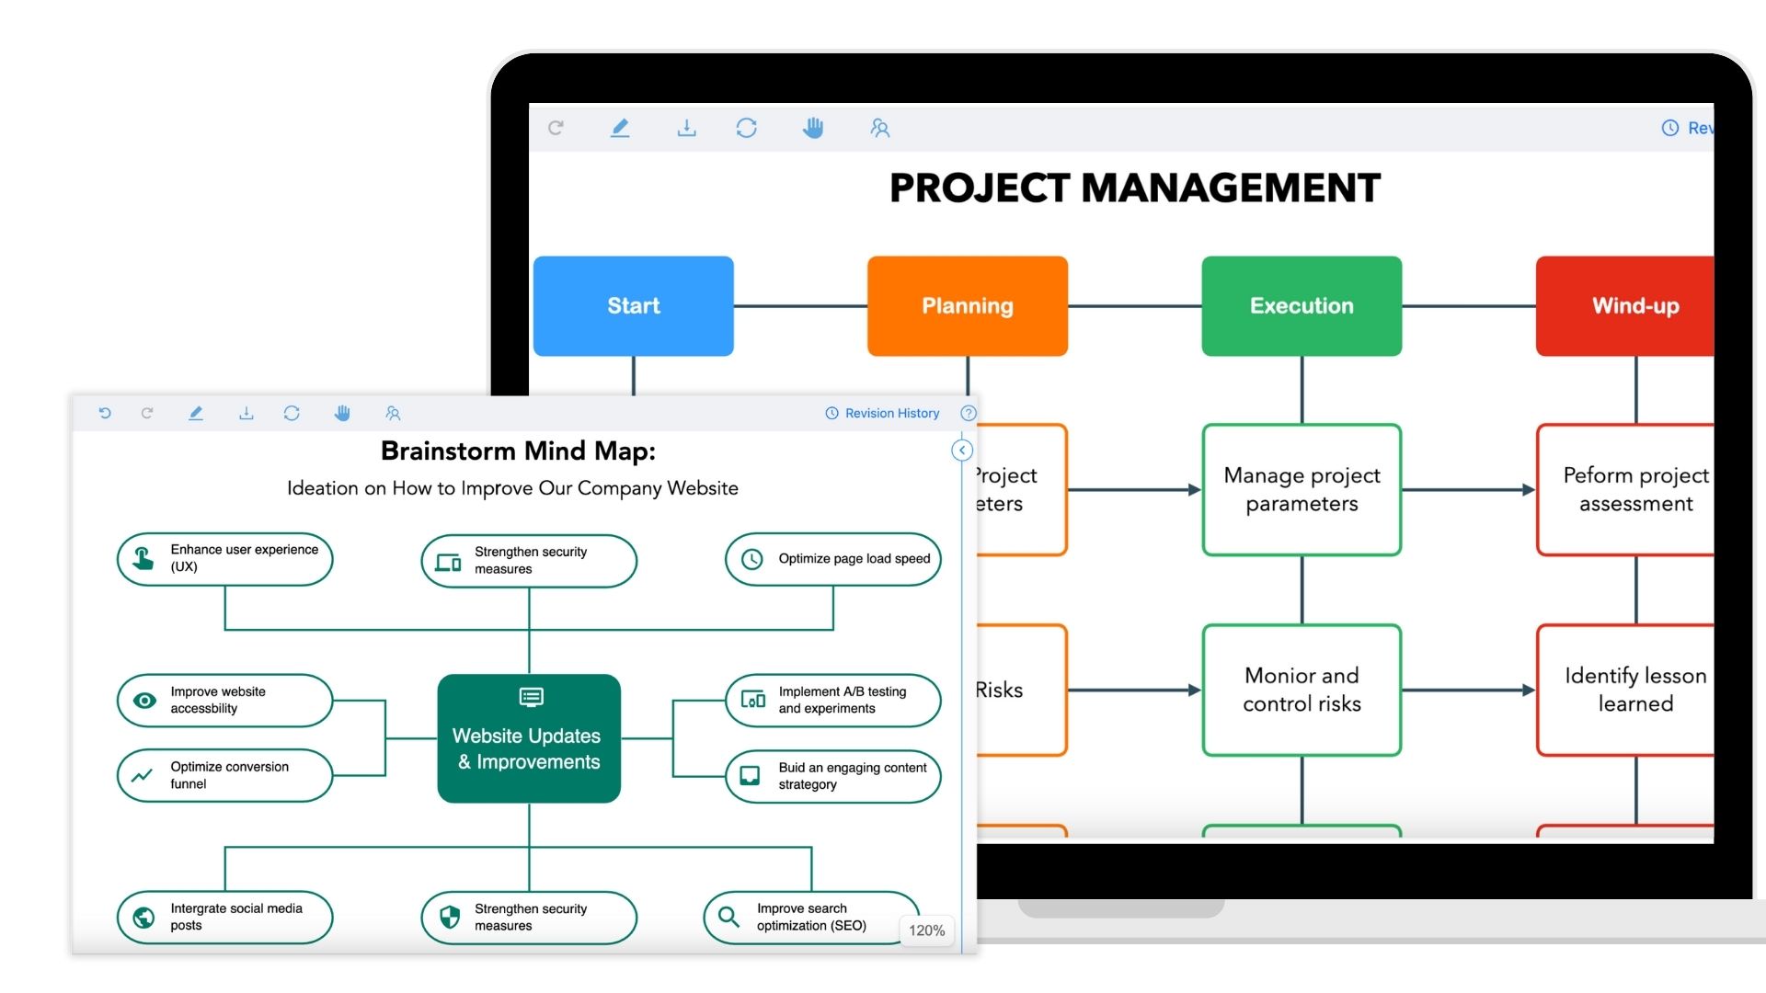The image size is (1766, 993).
Task: Select the Execution stage box
Action: coord(1302,306)
